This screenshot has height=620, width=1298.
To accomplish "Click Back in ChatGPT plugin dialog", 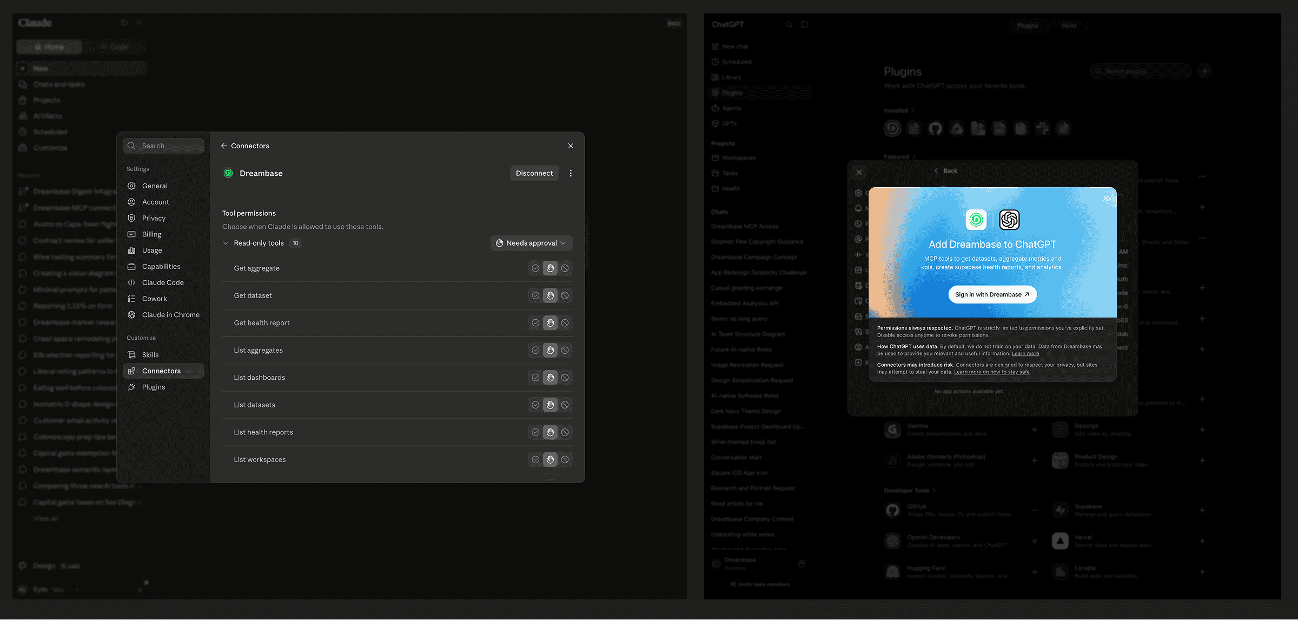I will pyautogui.click(x=946, y=171).
